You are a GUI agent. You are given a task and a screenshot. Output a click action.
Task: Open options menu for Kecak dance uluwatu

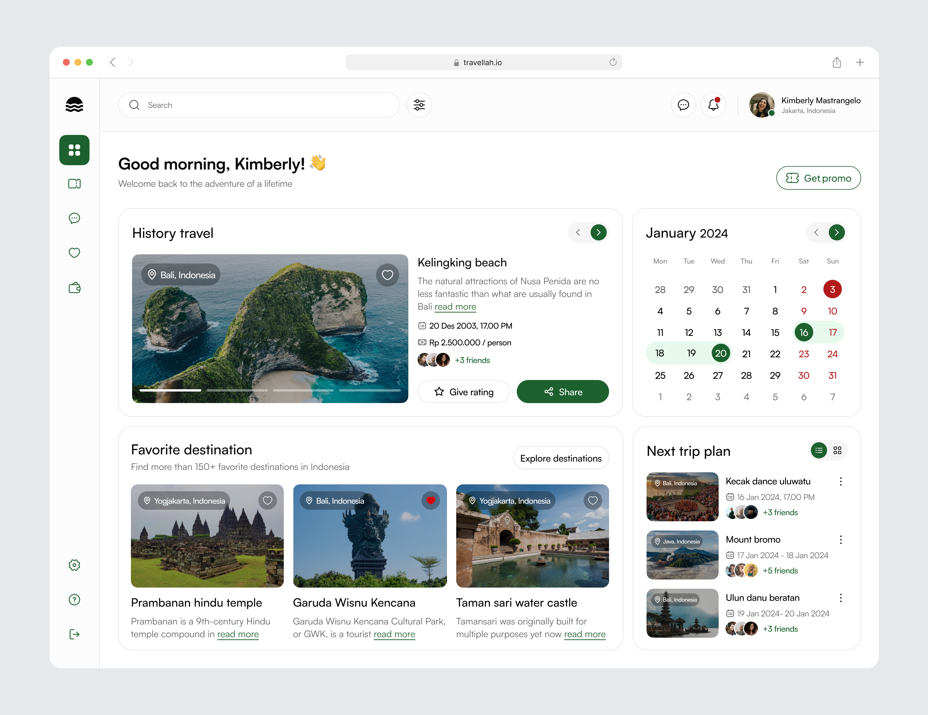click(840, 481)
